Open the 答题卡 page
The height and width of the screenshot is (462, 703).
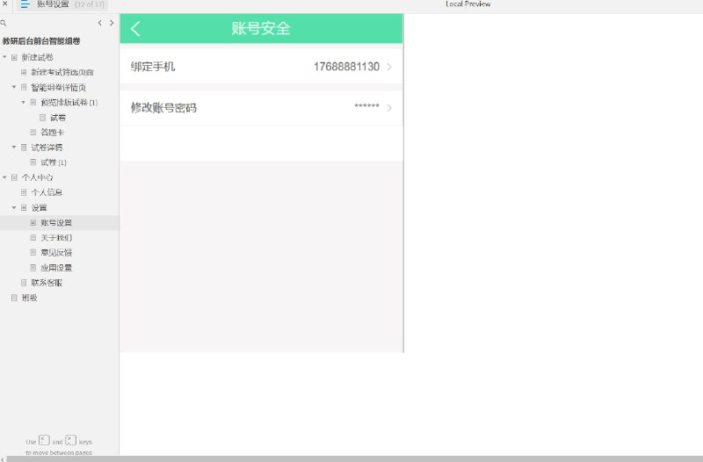point(52,133)
